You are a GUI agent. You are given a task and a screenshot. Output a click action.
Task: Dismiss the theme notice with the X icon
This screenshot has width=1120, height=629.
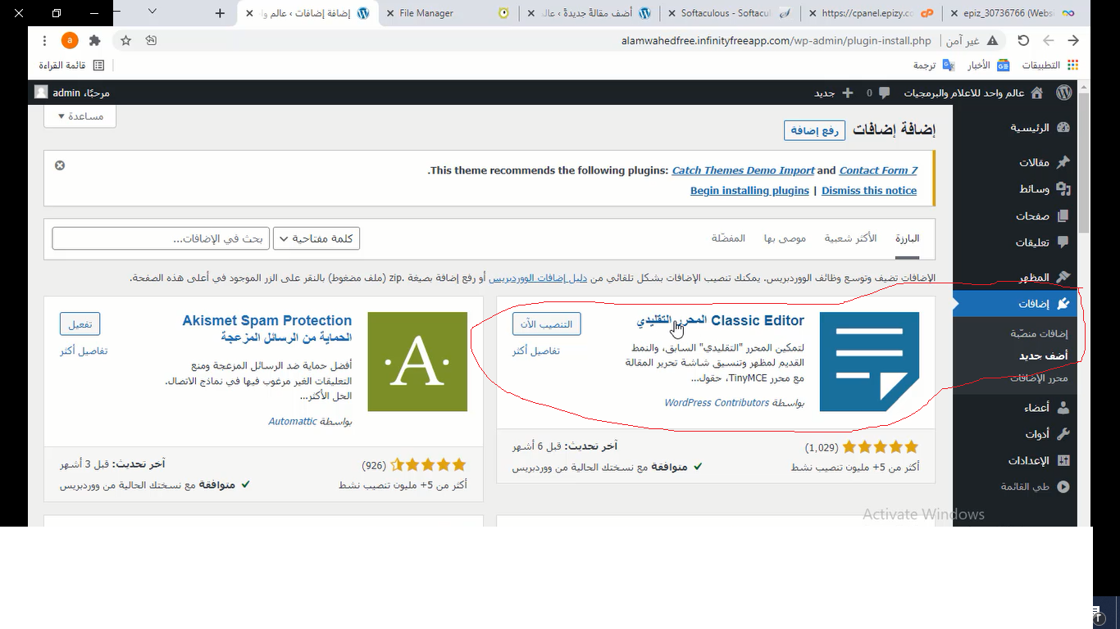60,165
